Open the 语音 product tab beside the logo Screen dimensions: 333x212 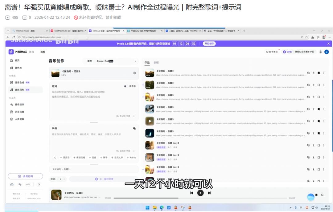click(31, 52)
